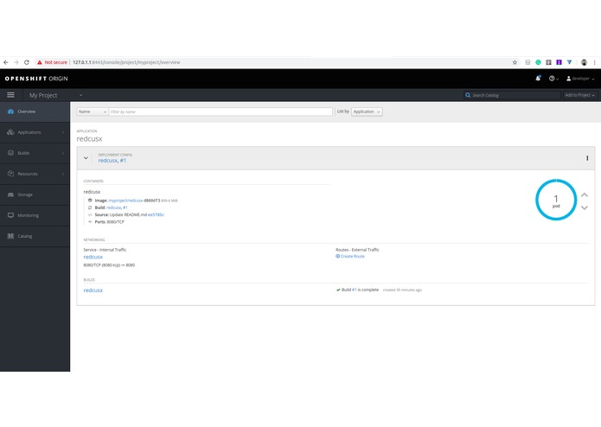Open Storage in the sidebar
The image size is (601, 427).
[35, 195]
